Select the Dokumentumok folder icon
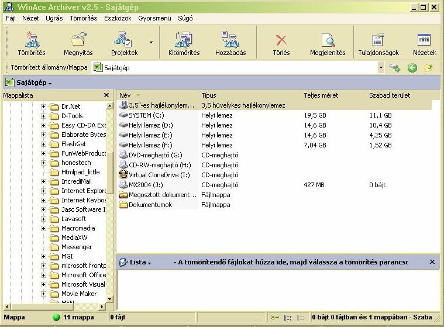Viewport: 444px width, 327px height. click(123, 204)
